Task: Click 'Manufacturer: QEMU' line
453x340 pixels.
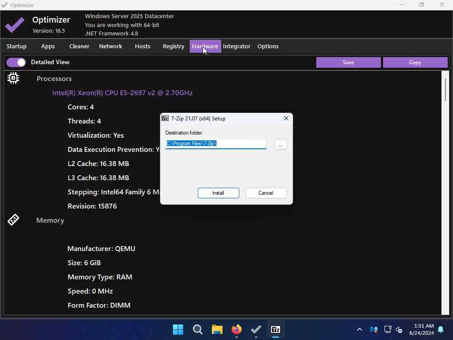Action: point(101,249)
